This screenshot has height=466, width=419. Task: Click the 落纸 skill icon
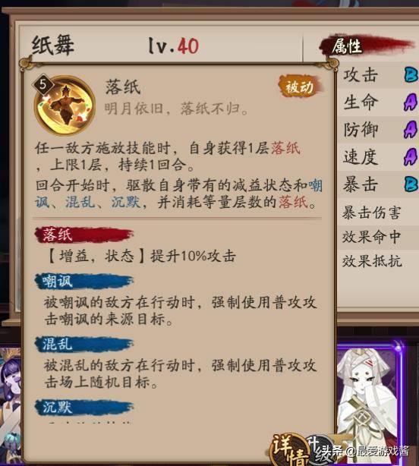coord(65,105)
